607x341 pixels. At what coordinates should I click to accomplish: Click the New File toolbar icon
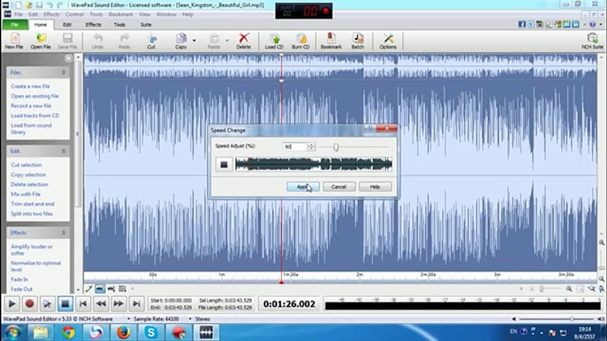(x=14, y=41)
